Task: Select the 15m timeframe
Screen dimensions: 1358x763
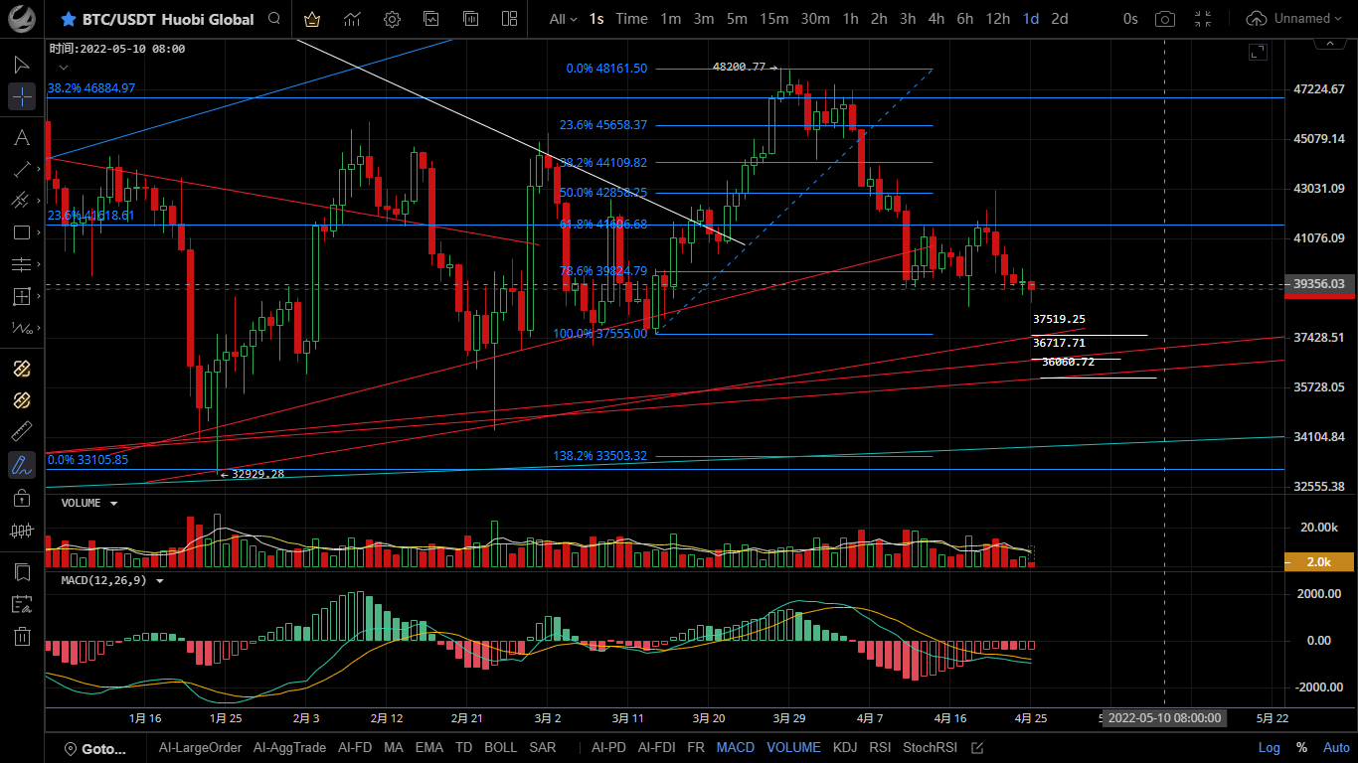Action: click(774, 19)
